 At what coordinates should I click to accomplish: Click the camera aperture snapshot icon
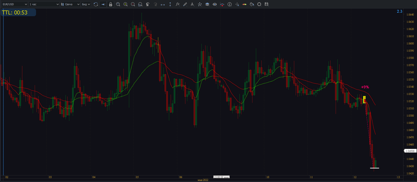[x=259, y=4]
